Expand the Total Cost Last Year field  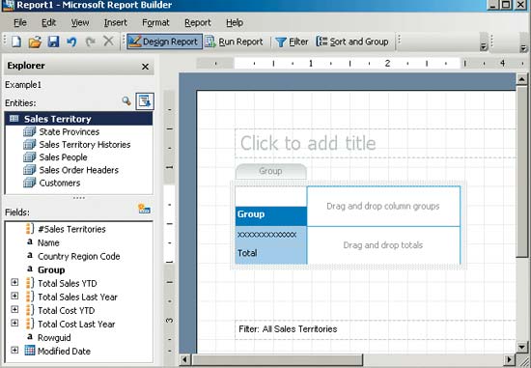tap(14, 323)
